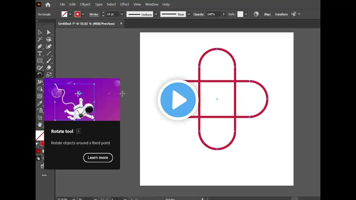Select the Direct Selection tool

[x=49, y=32]
